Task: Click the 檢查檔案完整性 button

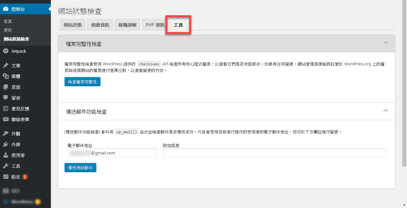Action: pos(82,82)
